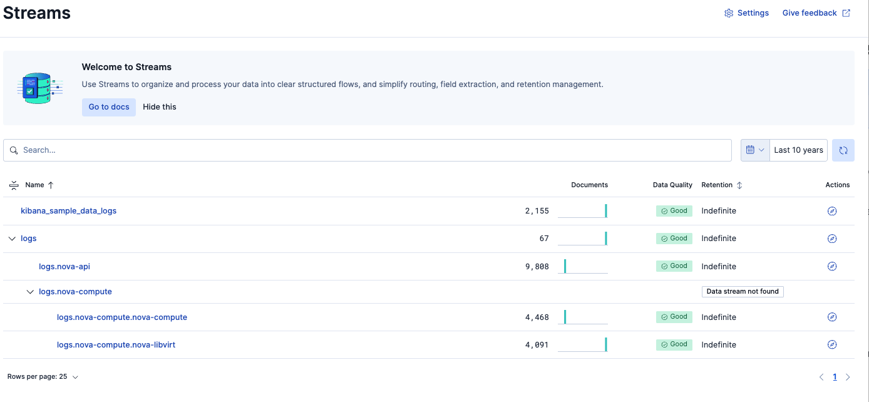Click the compass action icon in the logs row

tap(831, 239)
